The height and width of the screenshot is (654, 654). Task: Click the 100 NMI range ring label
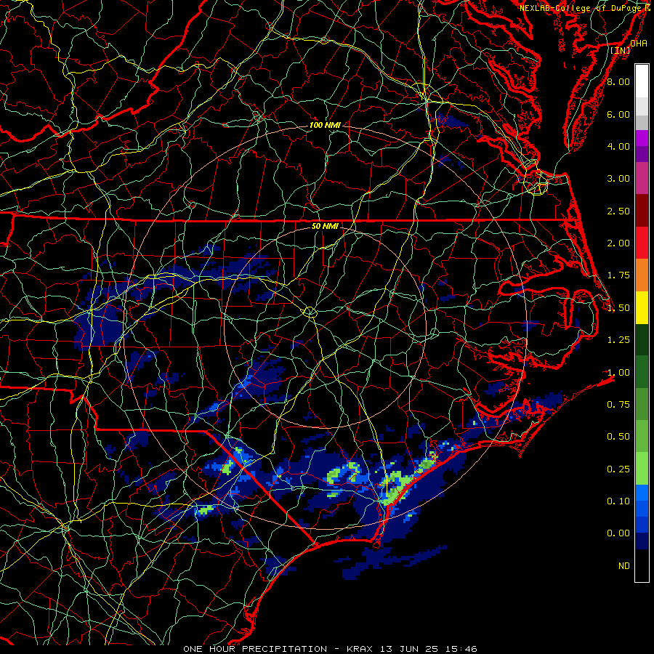click(325, 125)
